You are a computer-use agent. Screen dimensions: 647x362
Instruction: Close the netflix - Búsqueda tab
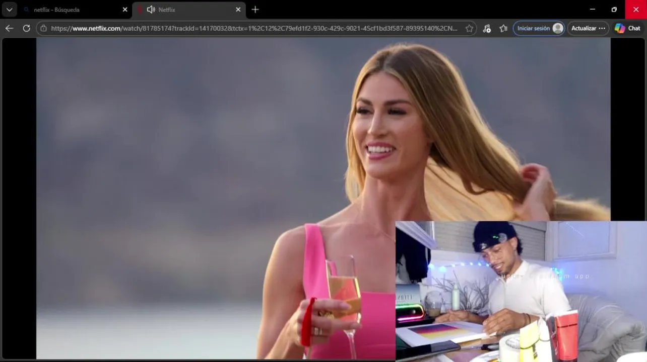(125, 10)
